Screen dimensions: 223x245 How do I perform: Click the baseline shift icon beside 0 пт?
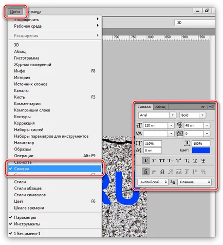(139, 150)
